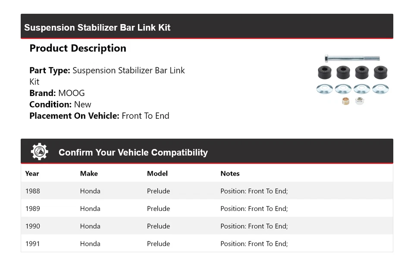
Task: Click Prelude in the 1990 row
Action: click(158, 226)
